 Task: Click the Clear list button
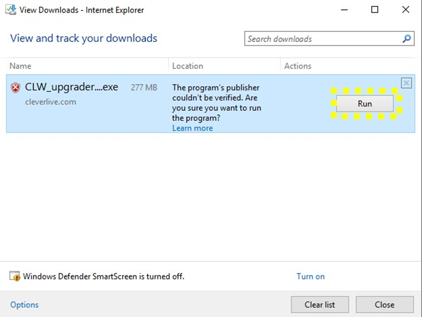(x=320, y=305)
